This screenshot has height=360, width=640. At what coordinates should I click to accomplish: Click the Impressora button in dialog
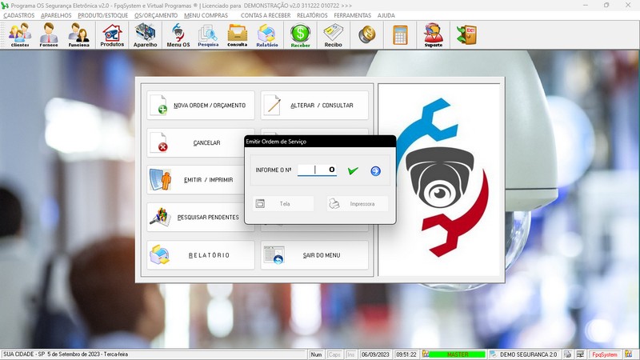tap(358, 204)
